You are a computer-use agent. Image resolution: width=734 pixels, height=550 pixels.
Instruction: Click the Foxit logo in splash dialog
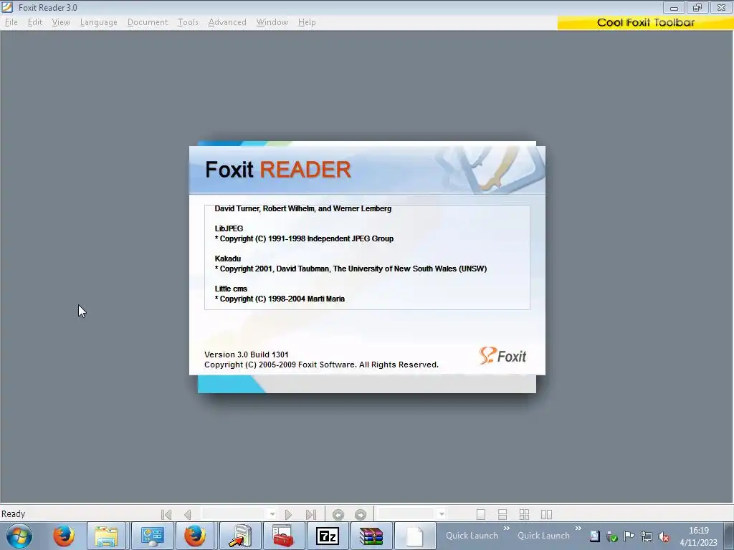502,356
